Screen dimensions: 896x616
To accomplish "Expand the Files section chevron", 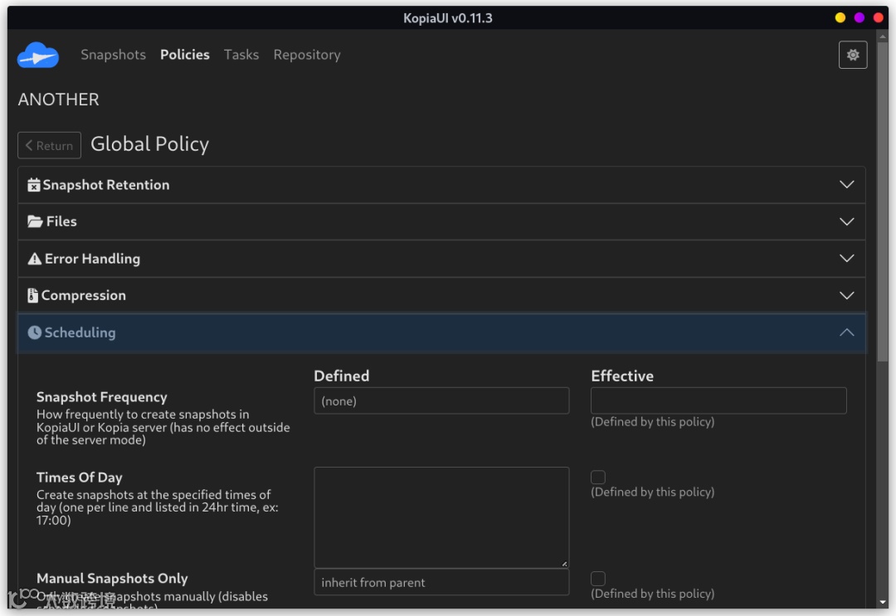I will pyautogui.click(x=846, y=221).
